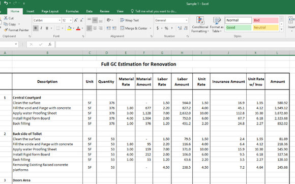Click Decrease Decimal icon
This screenshot has height=184, width=295.
click(186, 28)
